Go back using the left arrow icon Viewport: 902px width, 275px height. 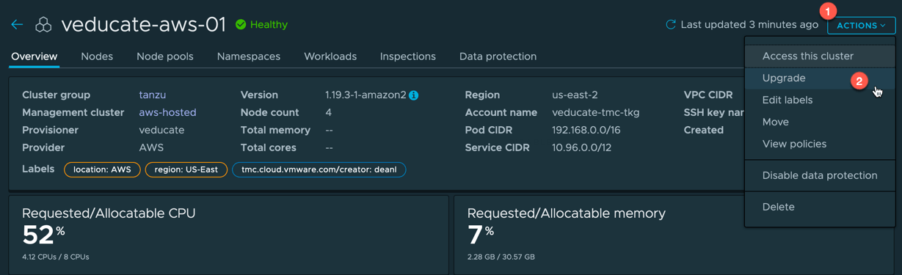[x=17, y=25]
